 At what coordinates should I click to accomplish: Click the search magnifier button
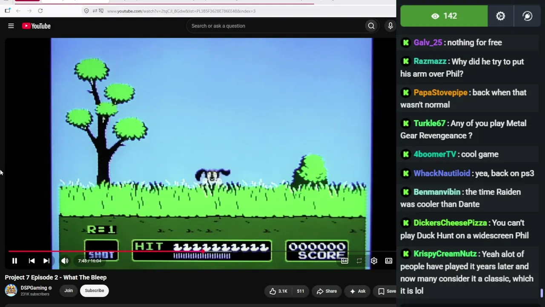click(x=371, y=26)
